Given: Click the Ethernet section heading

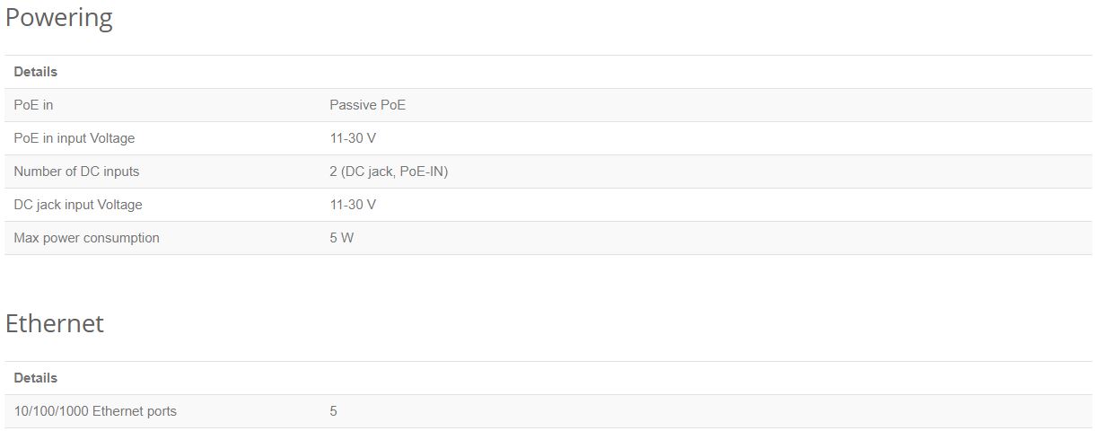Looking at the screenshot, I should [x=55, y=323].
